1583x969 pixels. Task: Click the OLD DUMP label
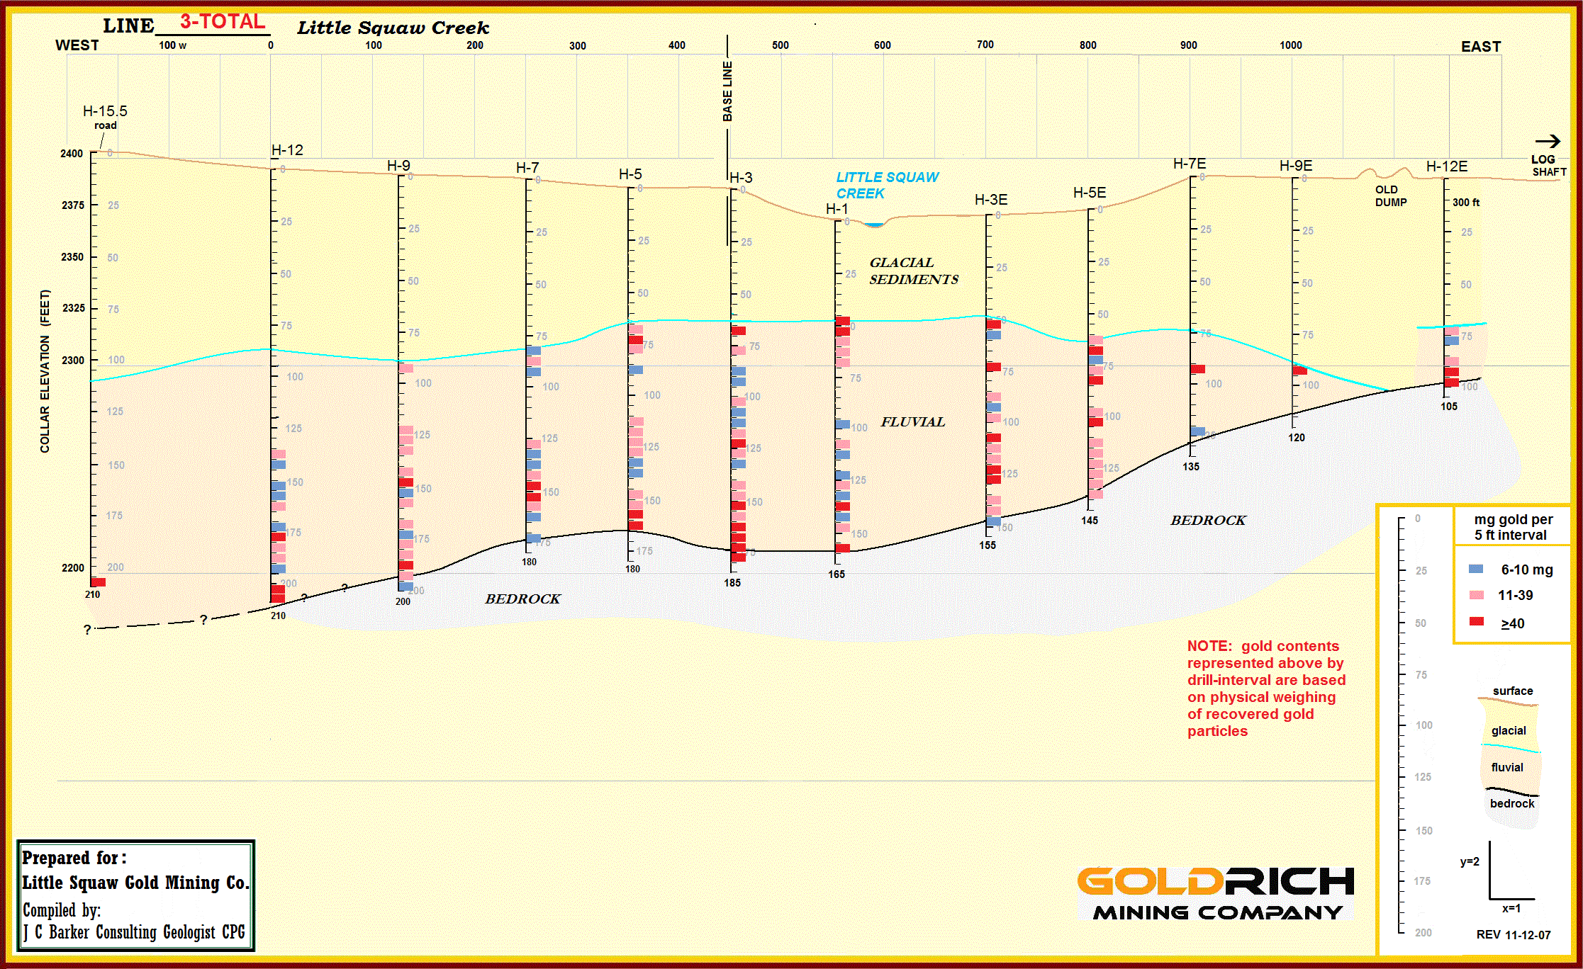(x=1391, y=196)
